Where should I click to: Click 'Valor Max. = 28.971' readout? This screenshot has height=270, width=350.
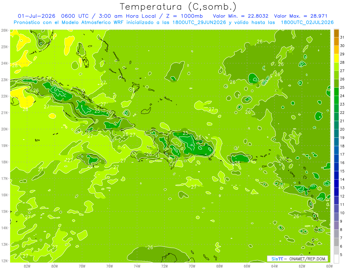[300, 16]
